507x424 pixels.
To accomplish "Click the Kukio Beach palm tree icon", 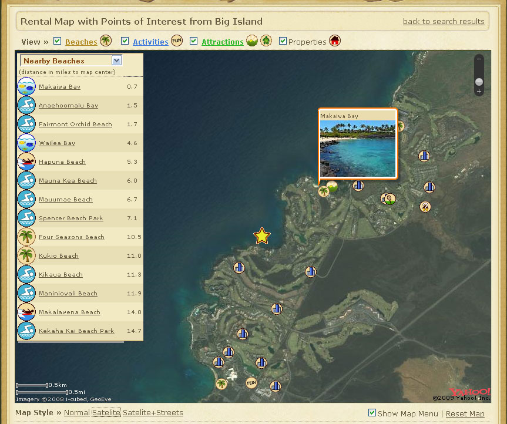I will point(26,255).
